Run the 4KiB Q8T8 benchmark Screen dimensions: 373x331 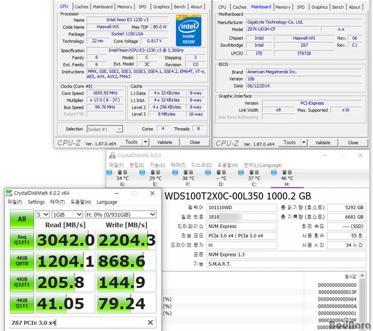point(22,261)
